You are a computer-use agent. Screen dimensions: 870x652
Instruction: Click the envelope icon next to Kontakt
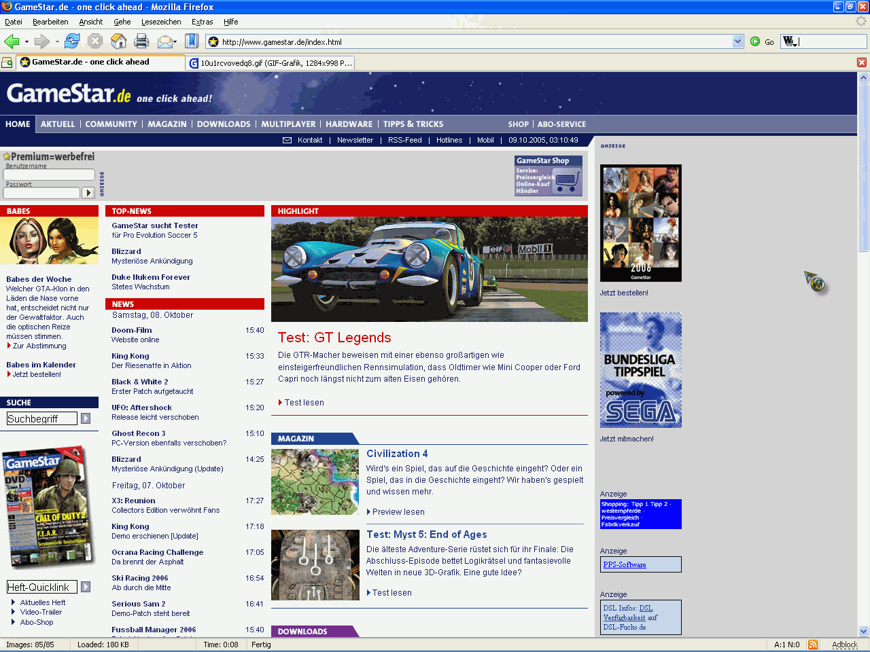point(287,140)
